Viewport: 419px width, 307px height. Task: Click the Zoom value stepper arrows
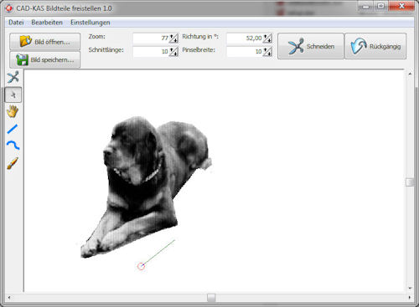[x=173, y=38]
